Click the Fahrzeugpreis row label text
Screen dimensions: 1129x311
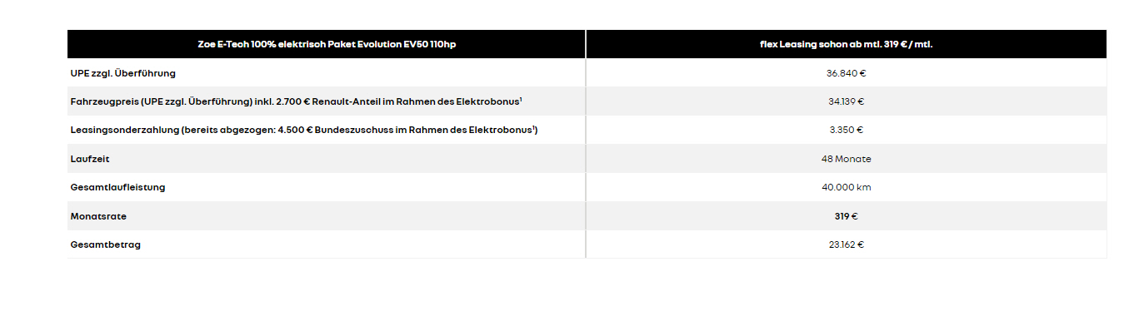point(295,101)
